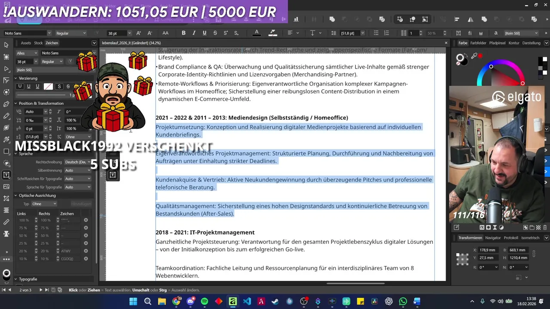This screenshot has height=309, width=550.
Task: Click the superscript icon
Action: tap(226, 33)
